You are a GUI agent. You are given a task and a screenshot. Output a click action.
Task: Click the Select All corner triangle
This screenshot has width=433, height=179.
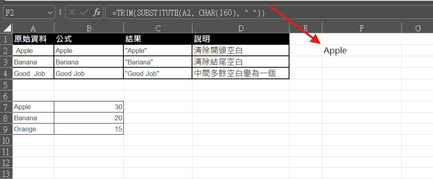point(7,28)
